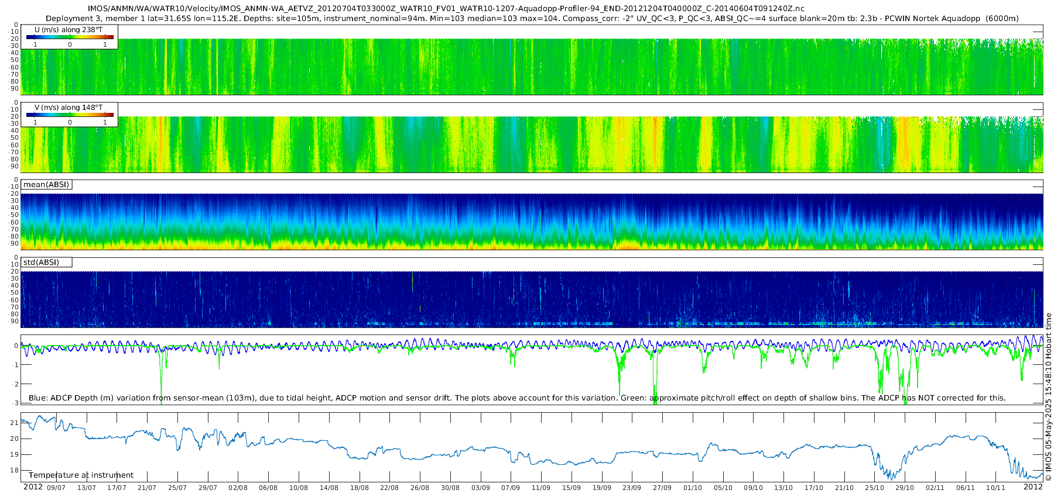Select the 10/11 date tick label
Screen dimensions: 1054x497
click(x=995, y=488)
